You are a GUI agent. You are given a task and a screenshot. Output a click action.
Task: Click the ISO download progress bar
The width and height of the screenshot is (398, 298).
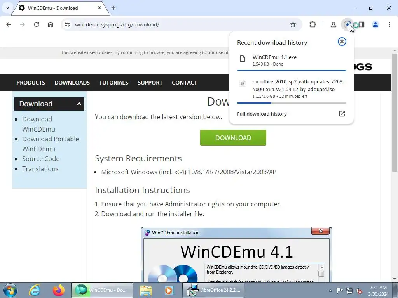pyautogui.click(x=292, y=103)
